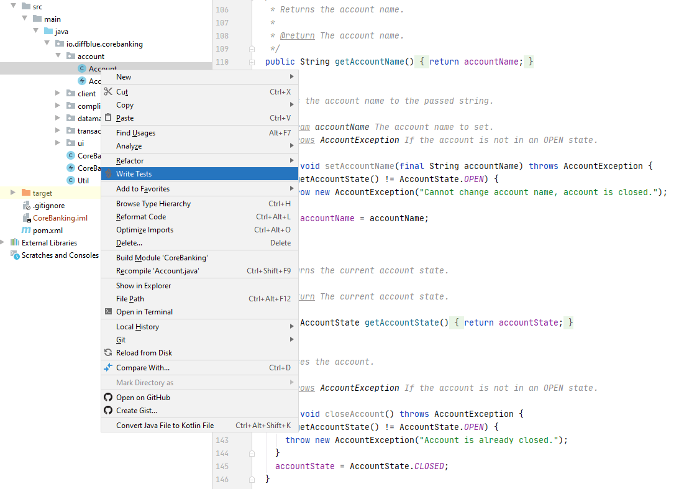The image size is (684, 489).
Task: Open the New submenu
Action: [200, 77]
